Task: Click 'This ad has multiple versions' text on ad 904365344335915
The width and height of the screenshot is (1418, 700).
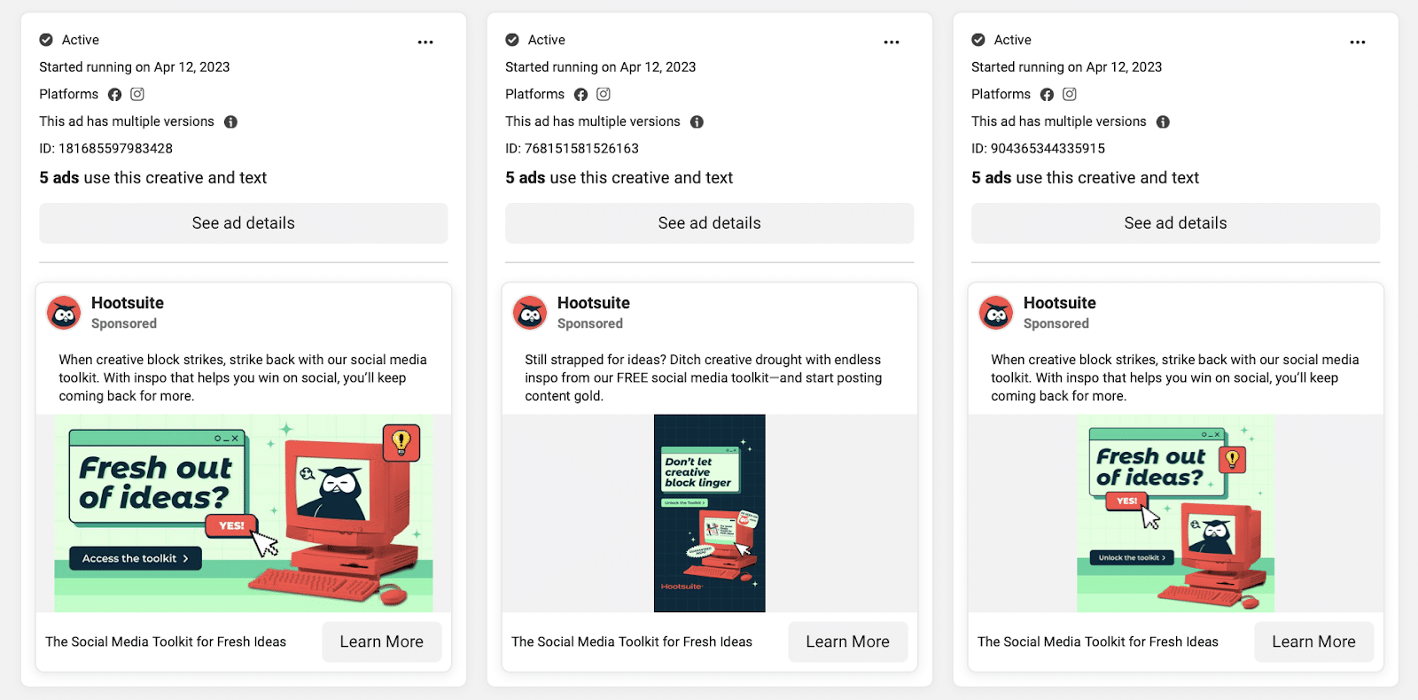Action: [1059, 121]
